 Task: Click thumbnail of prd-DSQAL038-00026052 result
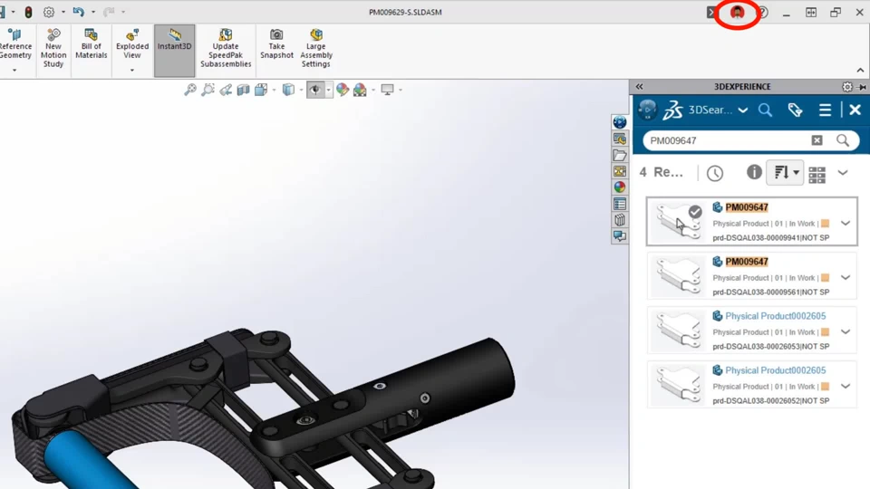678,384
